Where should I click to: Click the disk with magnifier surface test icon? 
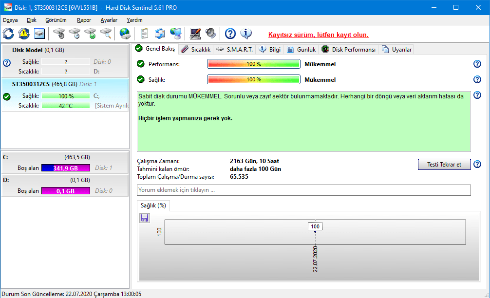(x=106, y=34)
